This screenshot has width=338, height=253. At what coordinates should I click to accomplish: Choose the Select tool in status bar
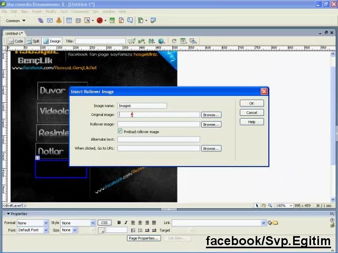point(257,206)
